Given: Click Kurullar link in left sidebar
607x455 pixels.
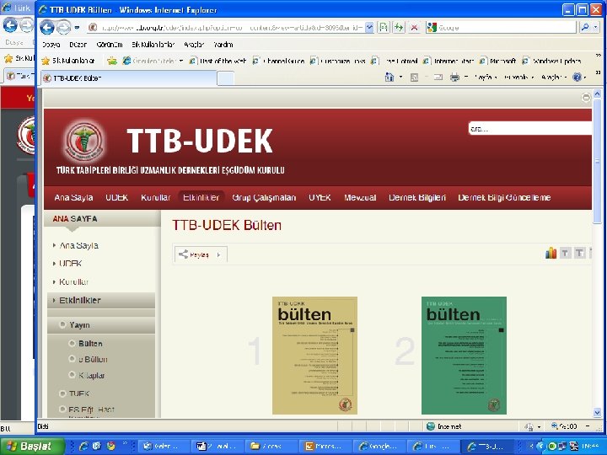Looking at the screenshot, I should (73, 281).
